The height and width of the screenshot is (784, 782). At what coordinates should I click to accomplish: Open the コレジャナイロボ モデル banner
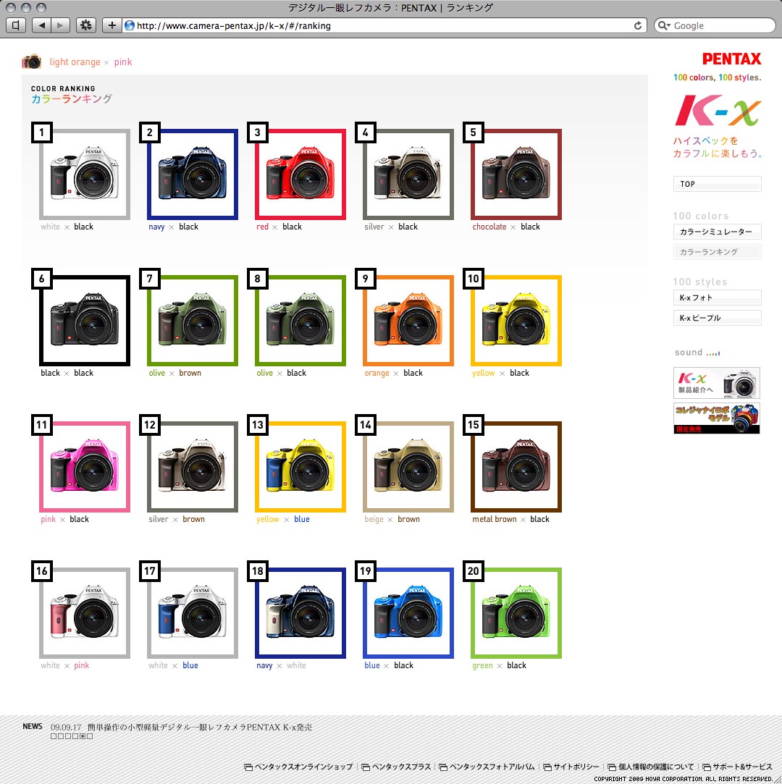[x=717, y=418]
